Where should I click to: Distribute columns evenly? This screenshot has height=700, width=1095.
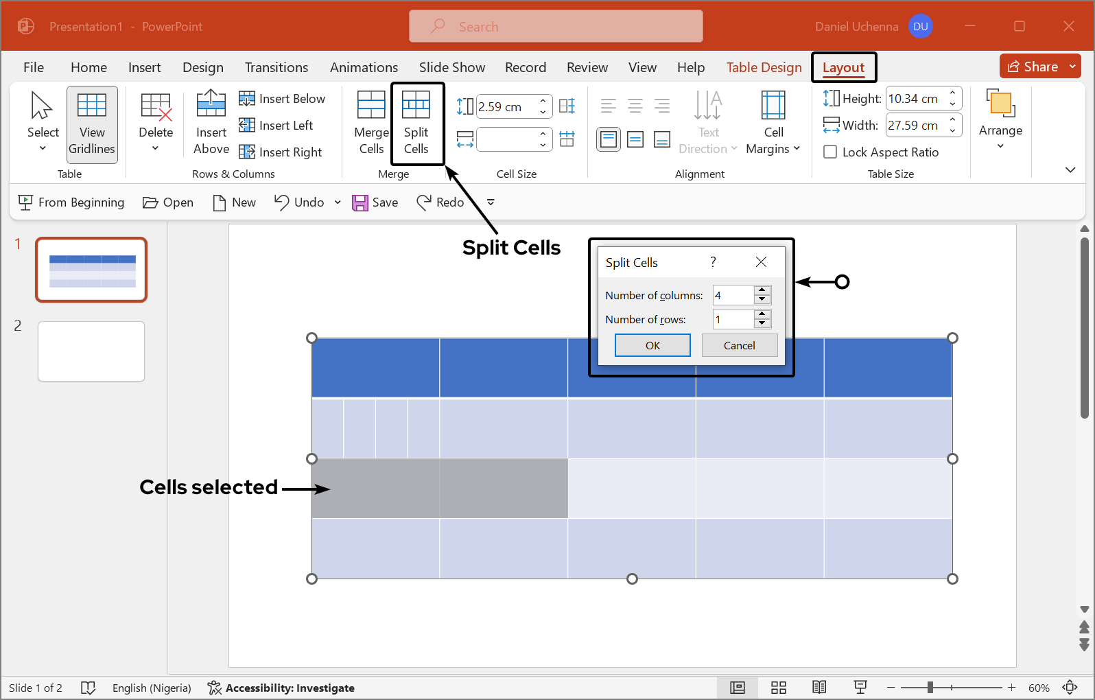pyautogui.click(x=567, y=139)
